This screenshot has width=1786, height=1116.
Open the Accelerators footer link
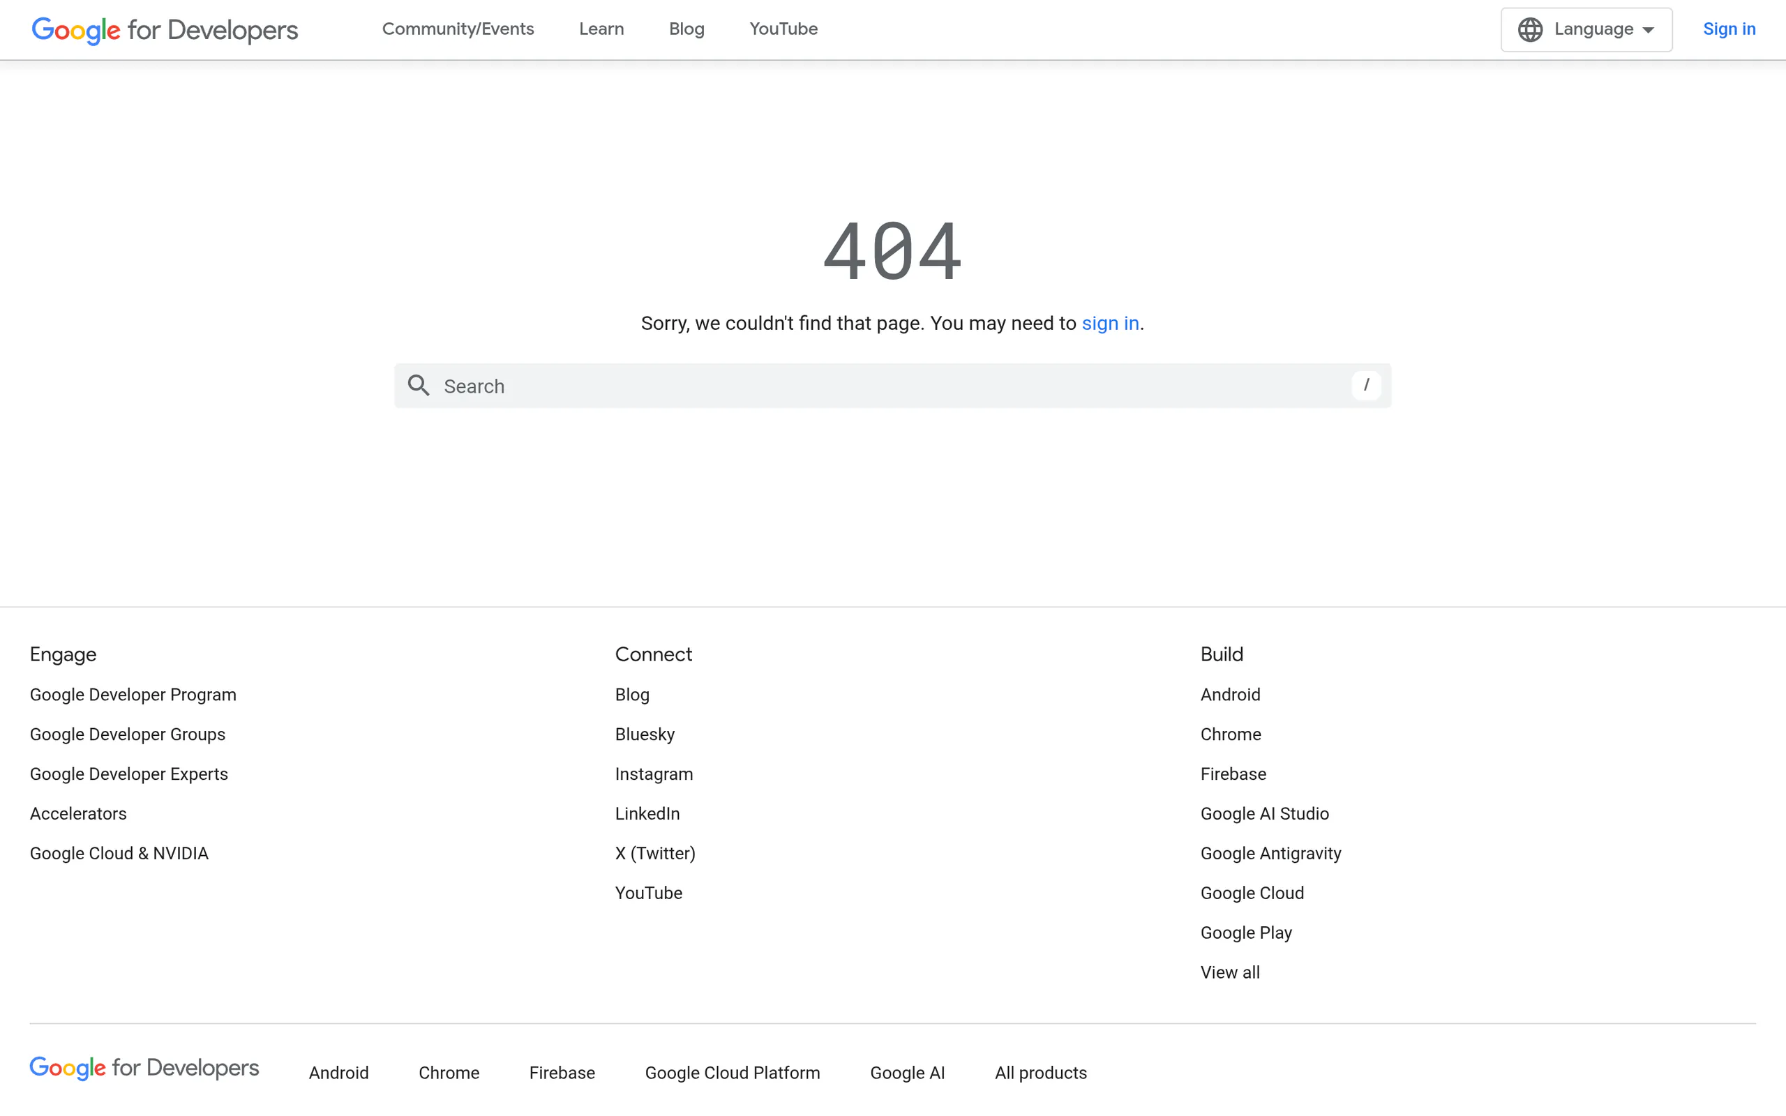(x=78, y=813)
